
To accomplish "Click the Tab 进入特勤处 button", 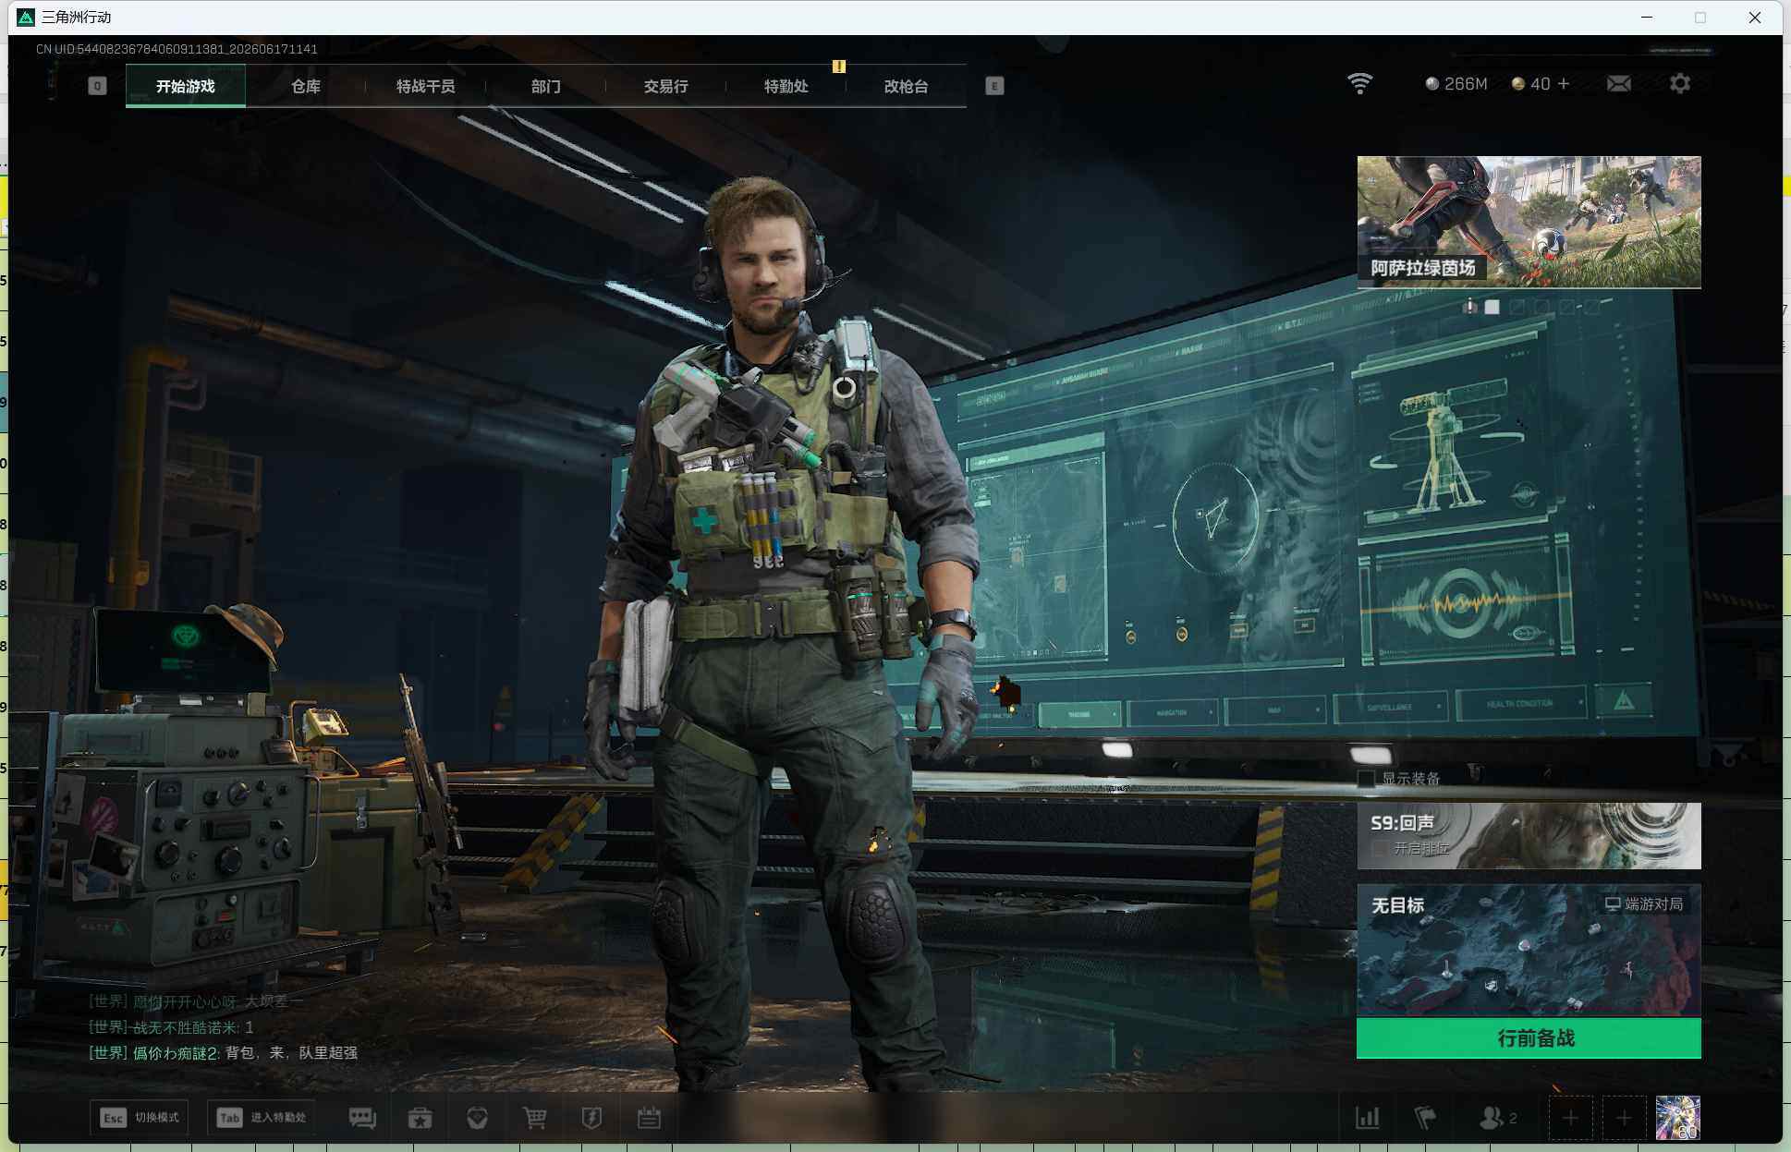I will [262, 1118].
